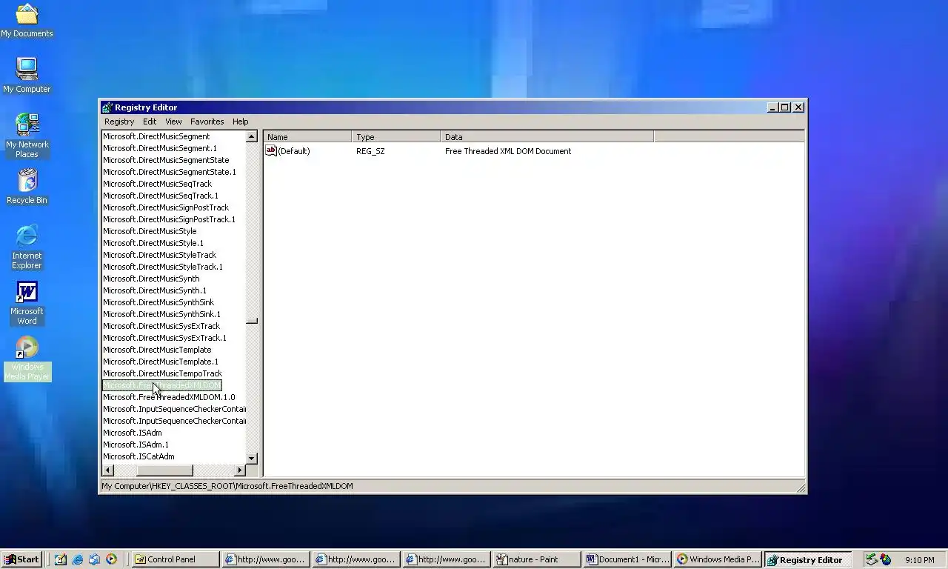
Task: Select the Microsoft.DirectMusicTempoTrack key
Action: (162, 373)
